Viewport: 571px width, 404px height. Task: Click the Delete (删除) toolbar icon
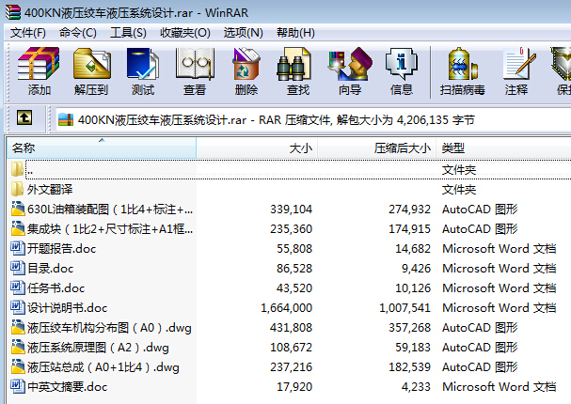click(246, 64)
